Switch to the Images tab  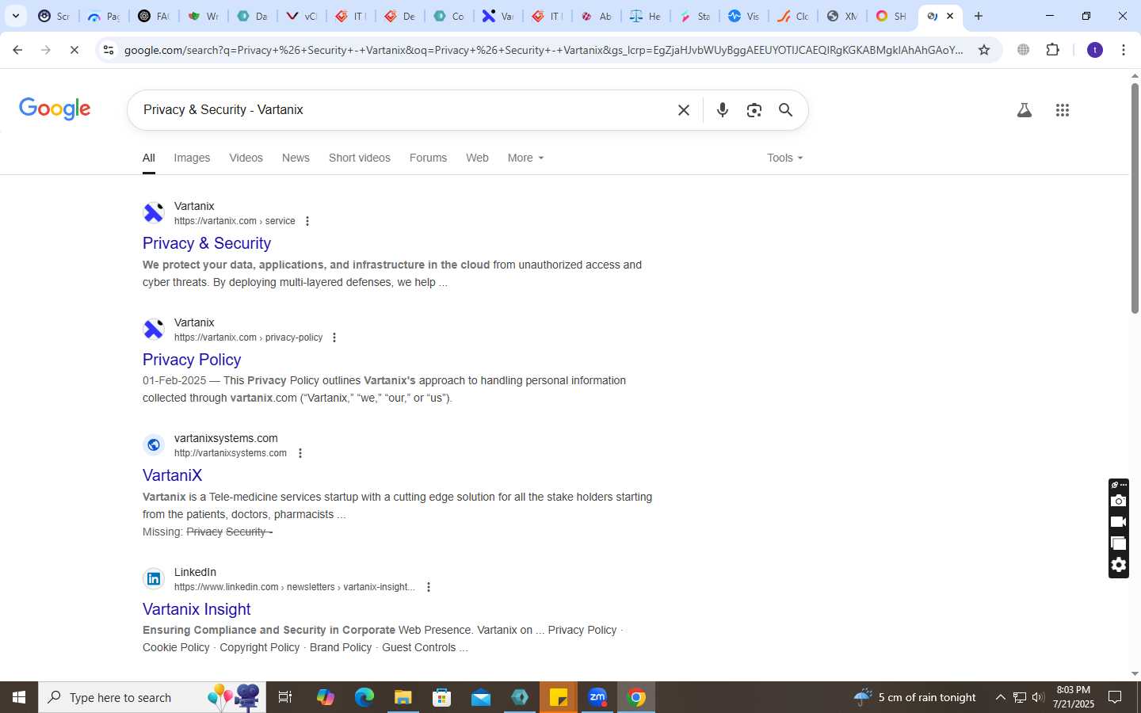coord(192,158)
